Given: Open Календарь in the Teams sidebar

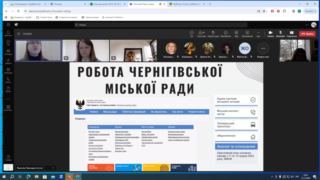Looking at the screenshot, I should pyautogui.click(x=8, y=71).
